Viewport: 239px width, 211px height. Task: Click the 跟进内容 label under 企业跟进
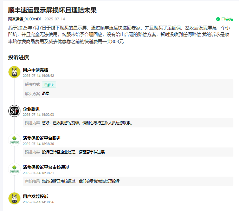32,123
